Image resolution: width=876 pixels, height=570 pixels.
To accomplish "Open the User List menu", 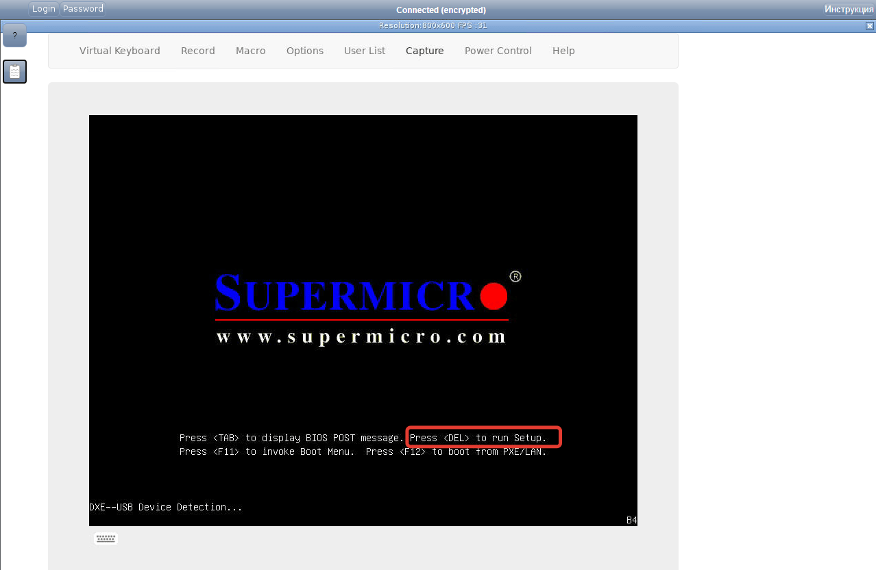I will pyautogui.click(x=365, y=51).
